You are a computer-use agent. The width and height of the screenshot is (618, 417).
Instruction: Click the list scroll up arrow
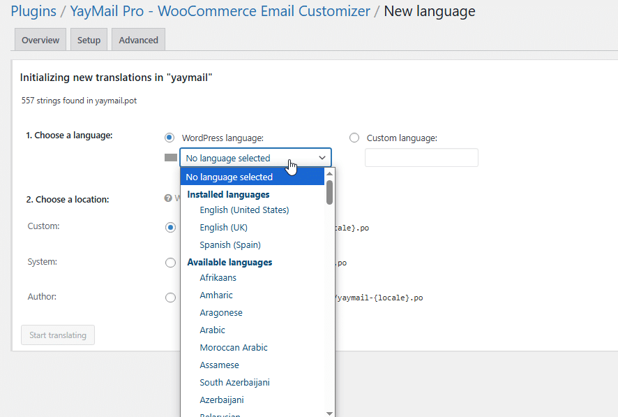tap(329, 174)
